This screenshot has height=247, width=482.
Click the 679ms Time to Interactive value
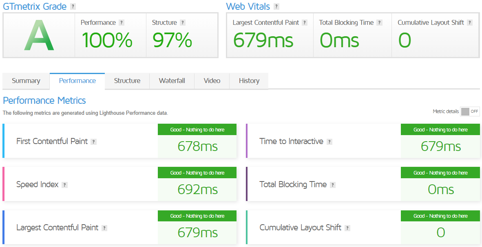(440, 146)
